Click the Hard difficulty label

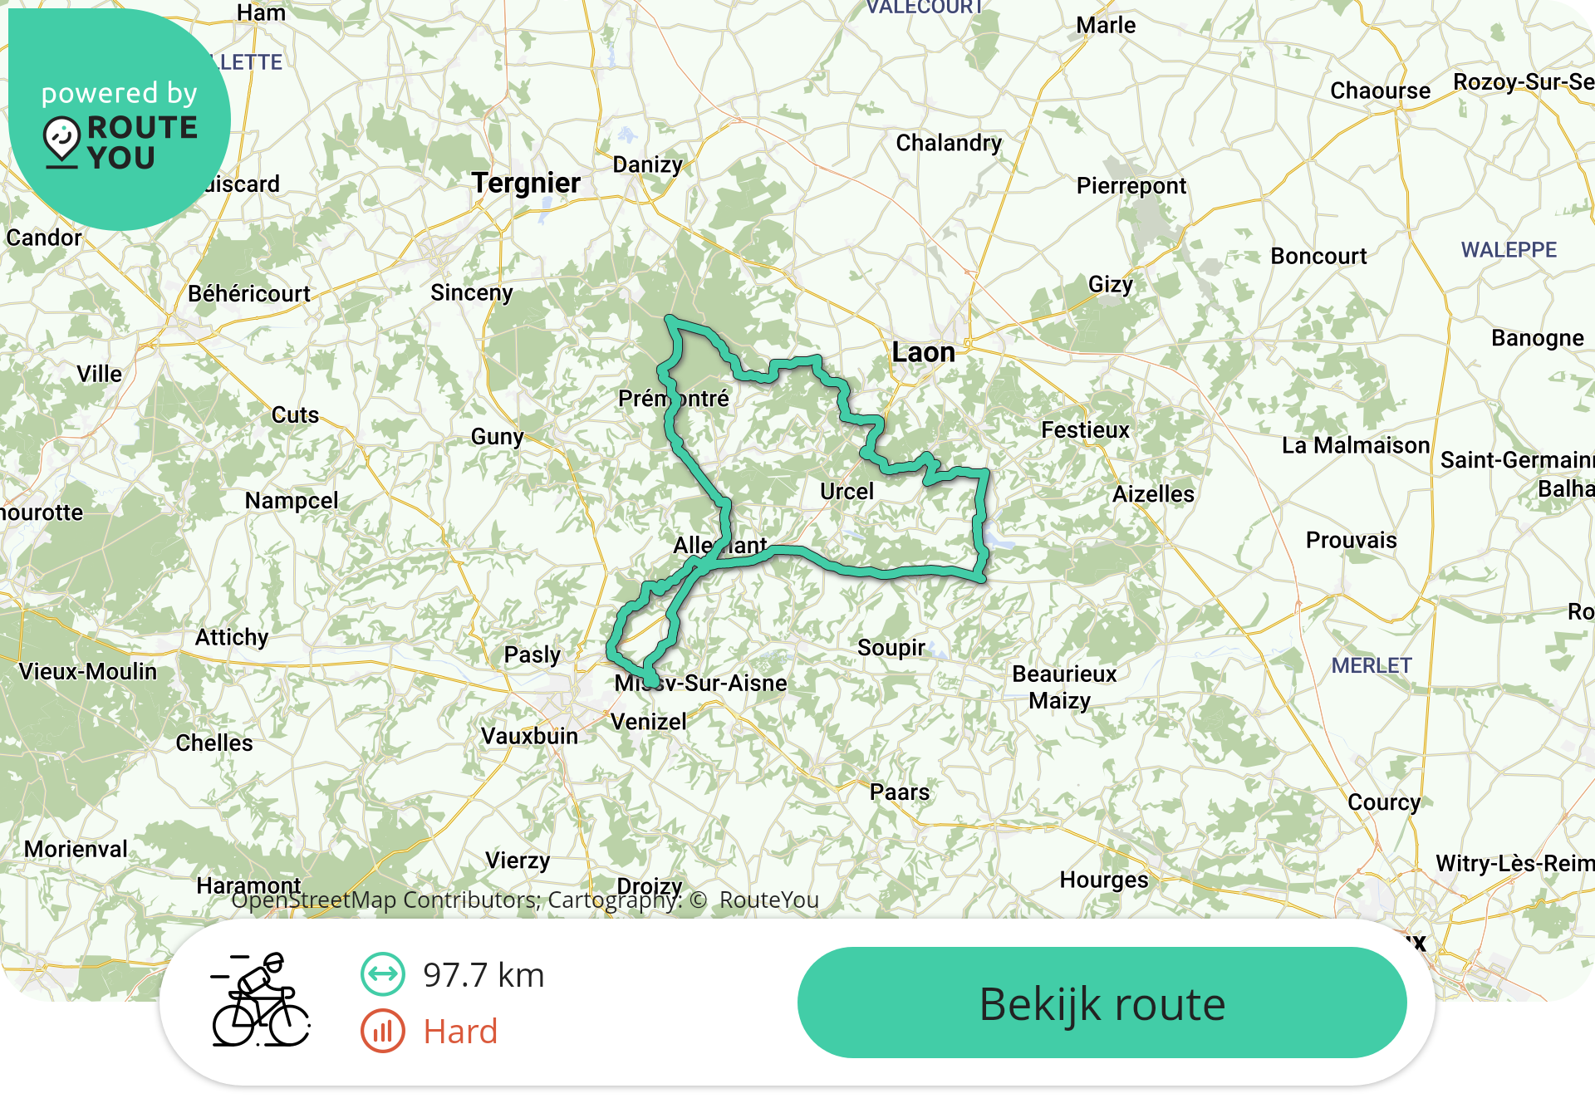pyautogui.click(x=460, y=1031)
